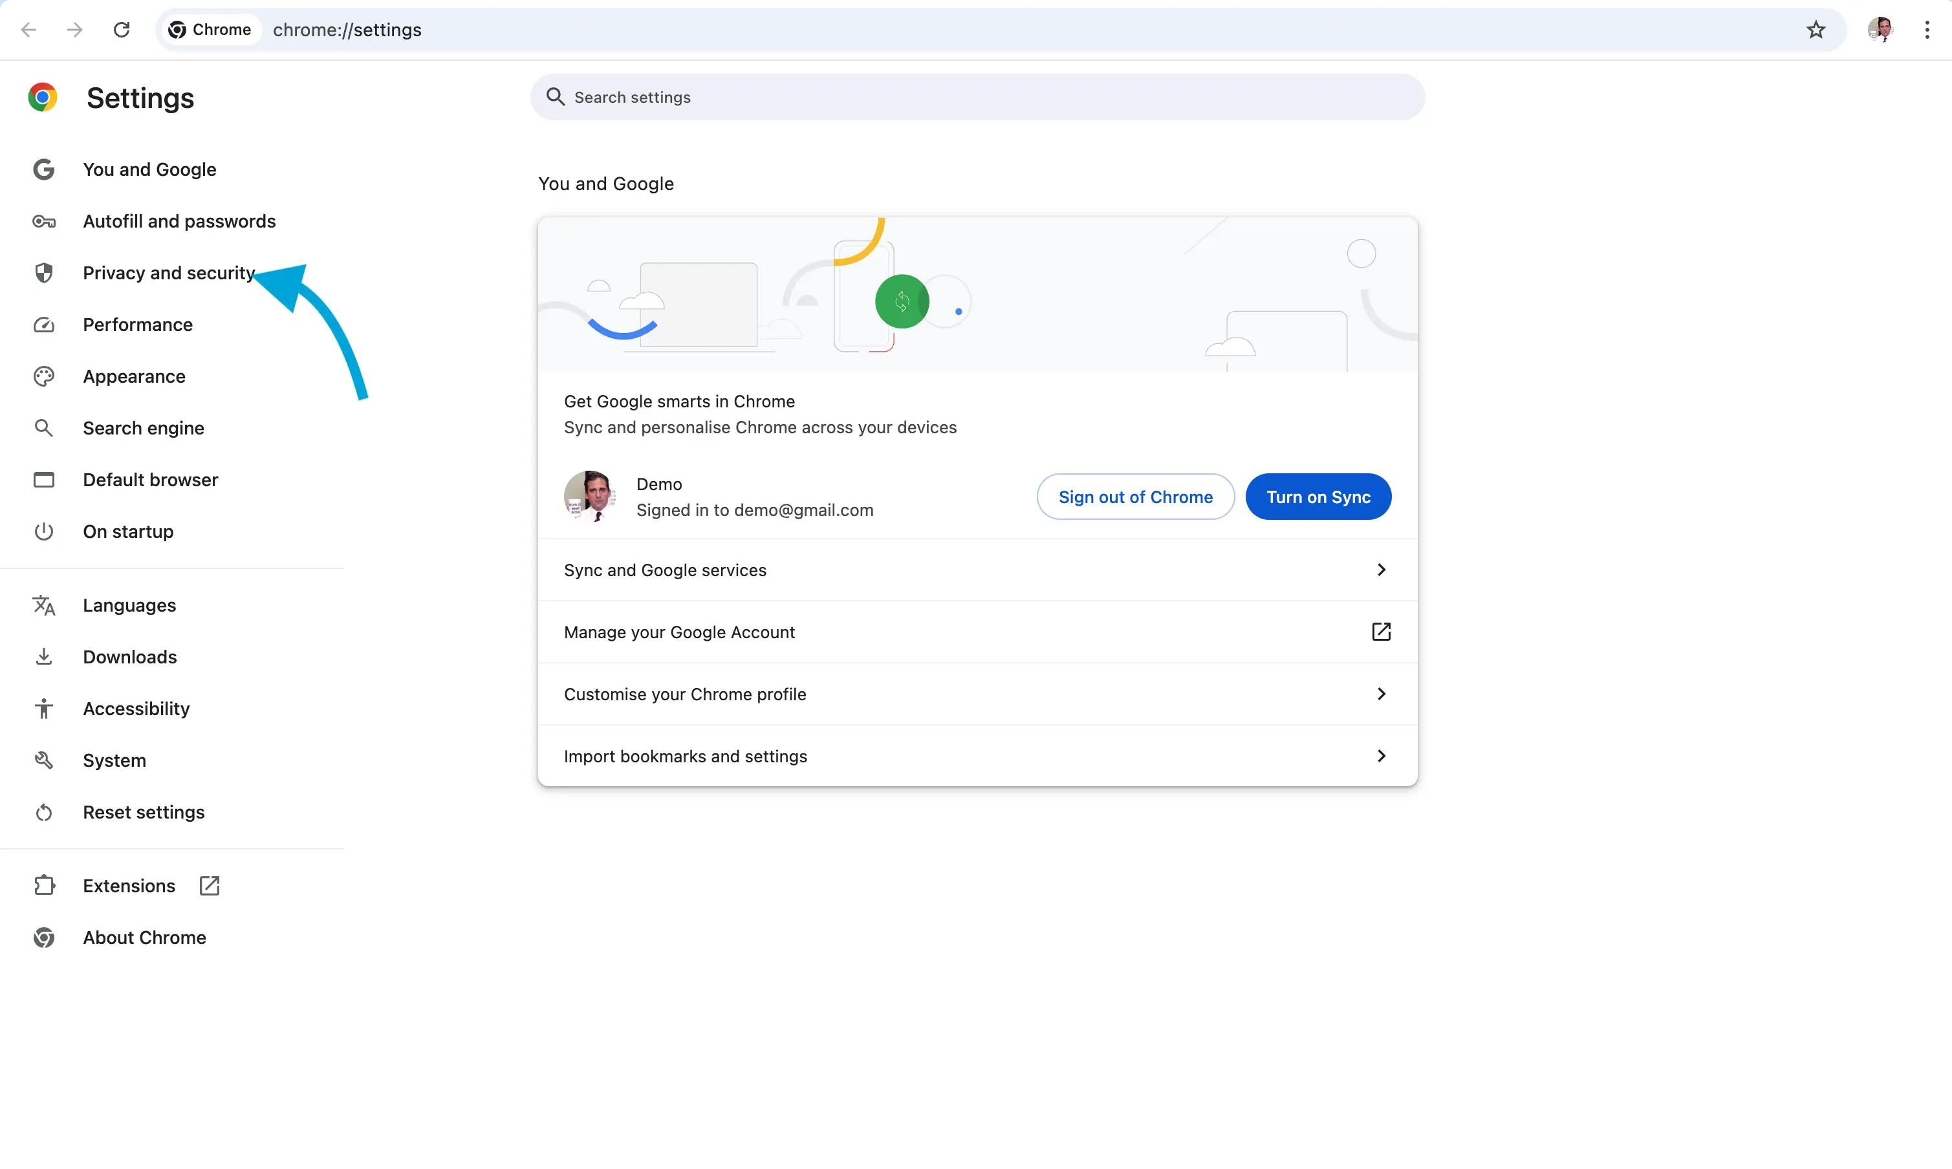Select Default browser in sidebar

coord(151,480)
